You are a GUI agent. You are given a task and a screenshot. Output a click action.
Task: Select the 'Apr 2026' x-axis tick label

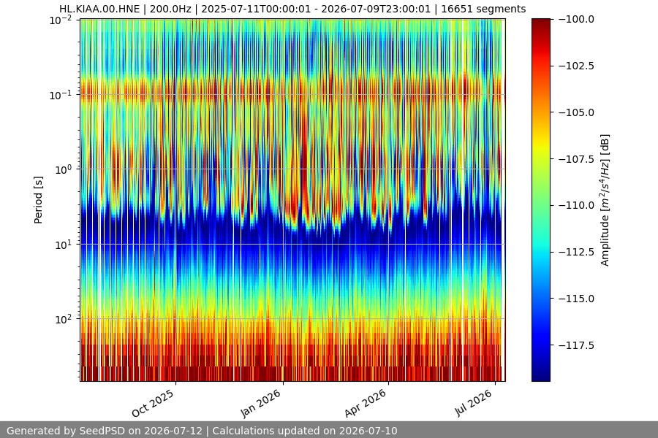[x=366, y=403]
